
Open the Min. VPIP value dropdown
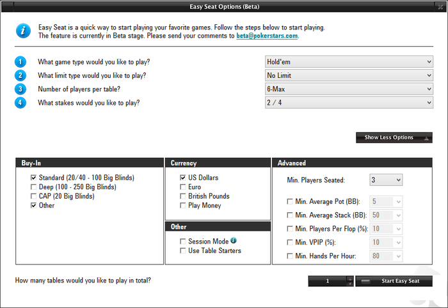[x=386, y=242]
